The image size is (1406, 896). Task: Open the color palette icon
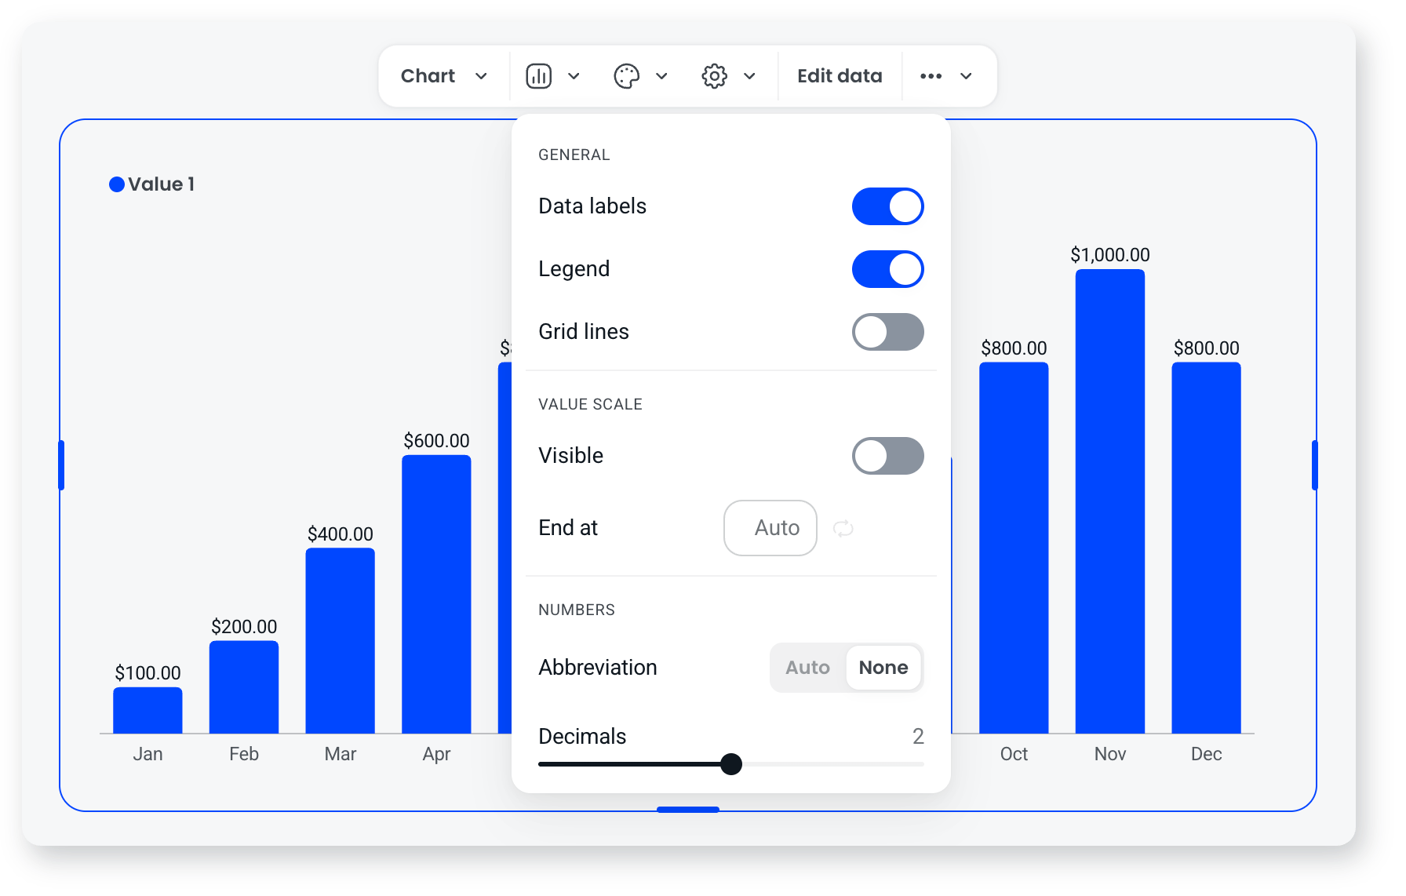point(627,76)
